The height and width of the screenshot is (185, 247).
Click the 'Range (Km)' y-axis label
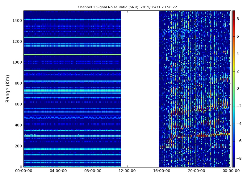click(x=7, y=89)
